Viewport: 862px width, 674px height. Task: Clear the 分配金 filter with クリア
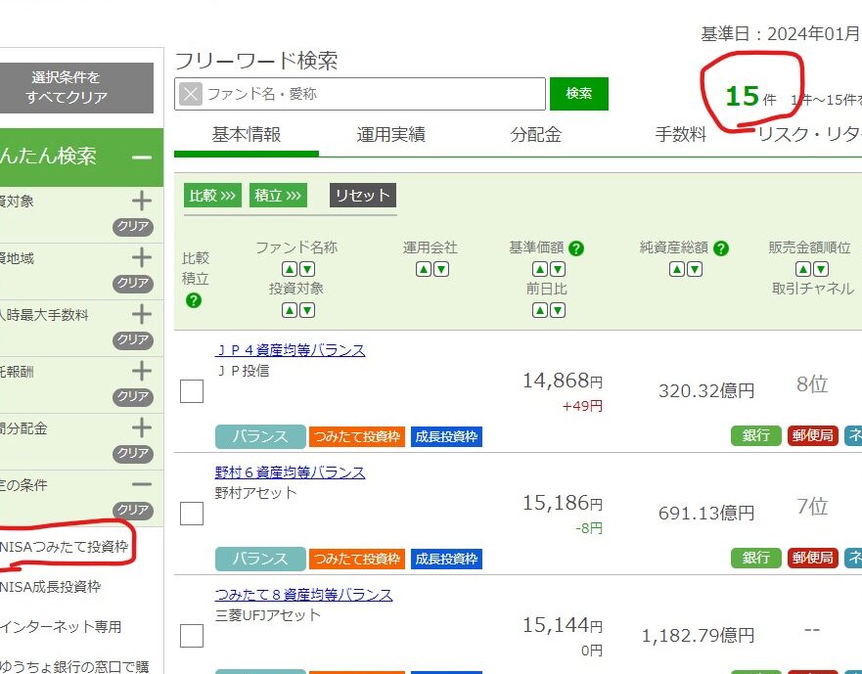click(133, 453)
